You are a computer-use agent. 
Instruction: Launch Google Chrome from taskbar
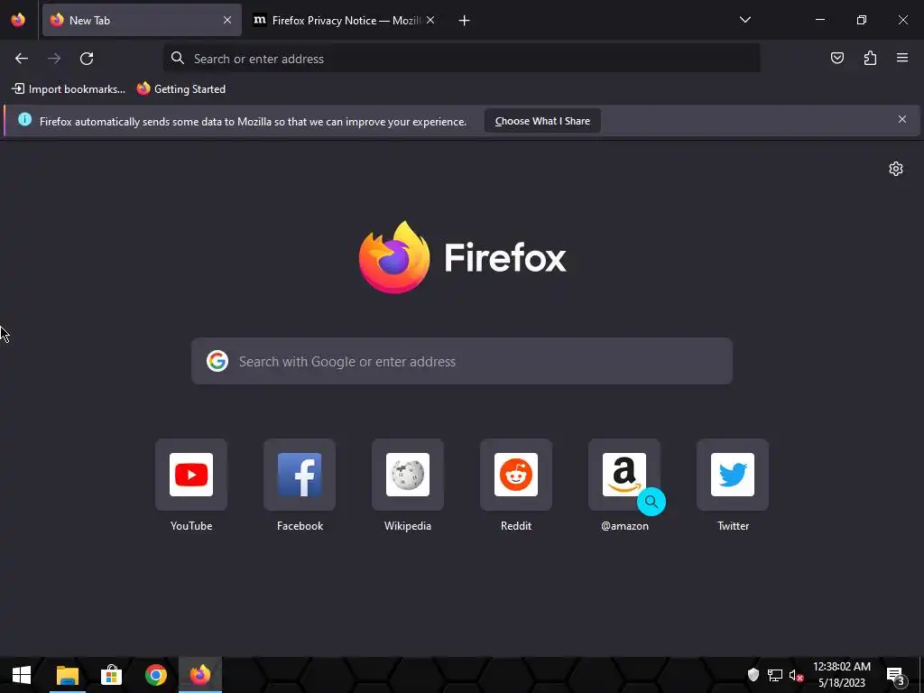155,675
